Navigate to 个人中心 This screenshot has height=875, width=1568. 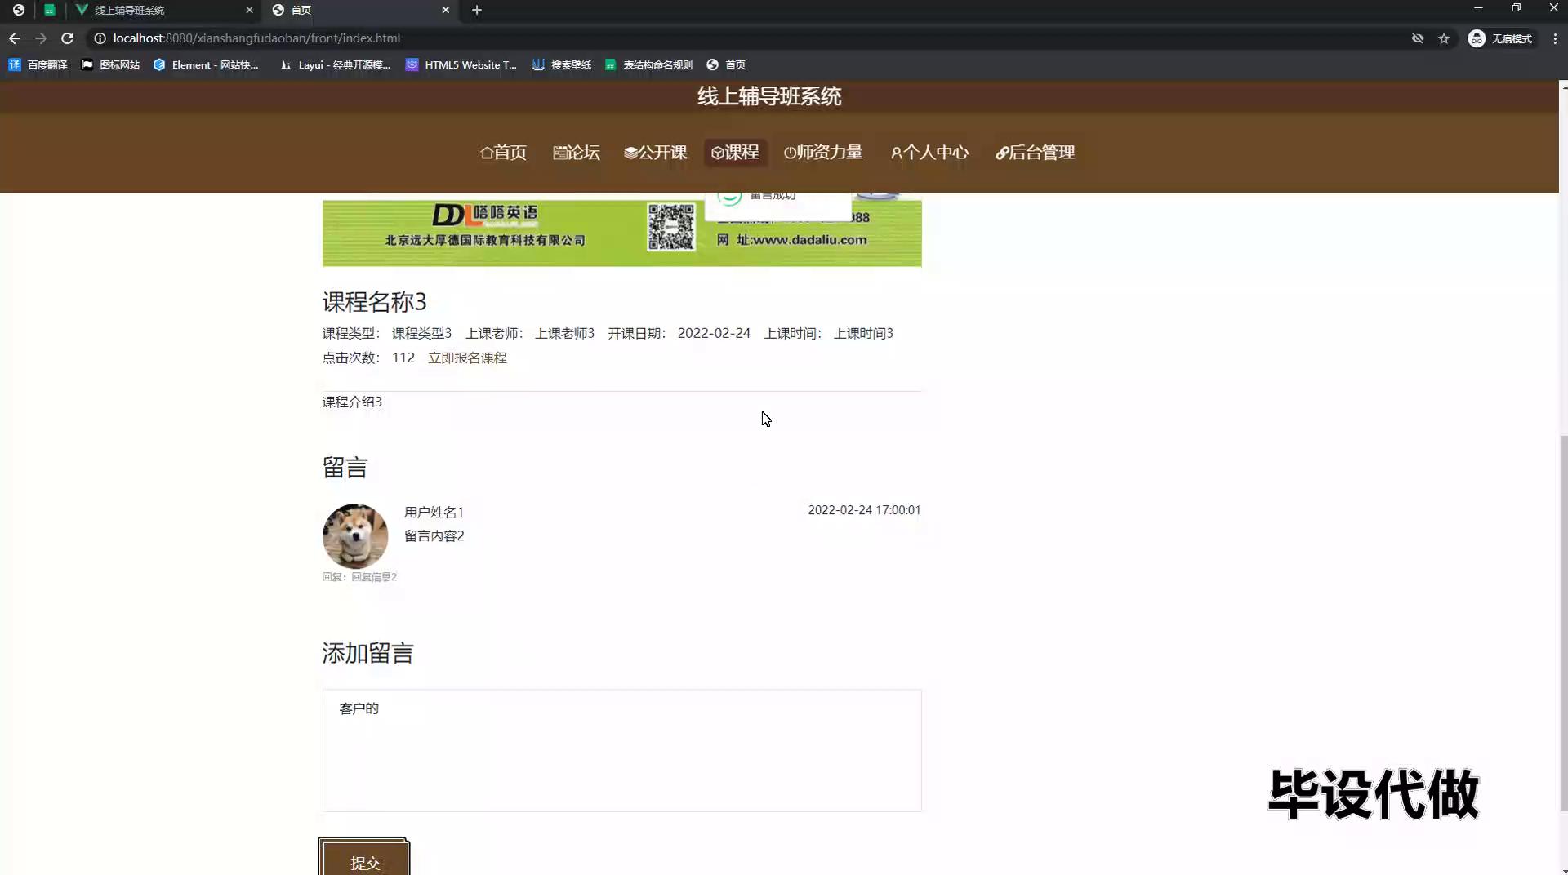(929, 153)
